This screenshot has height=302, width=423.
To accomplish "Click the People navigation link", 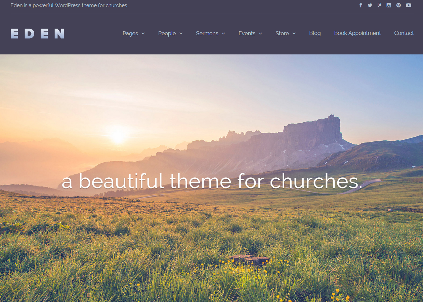I will [x=167, y=33].
